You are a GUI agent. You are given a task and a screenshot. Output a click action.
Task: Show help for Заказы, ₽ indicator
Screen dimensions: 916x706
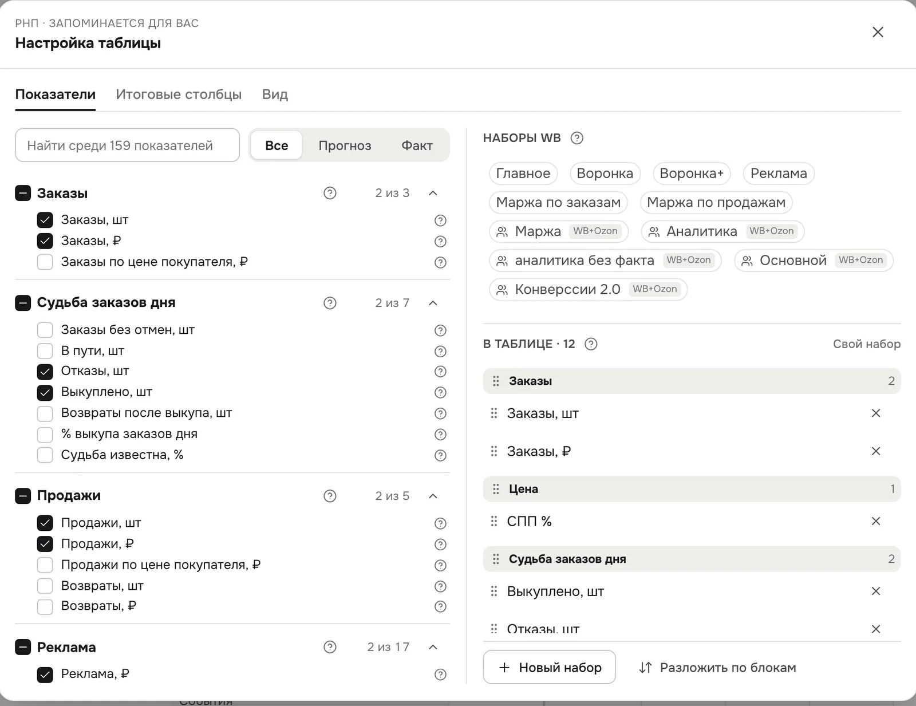[440, 242]
